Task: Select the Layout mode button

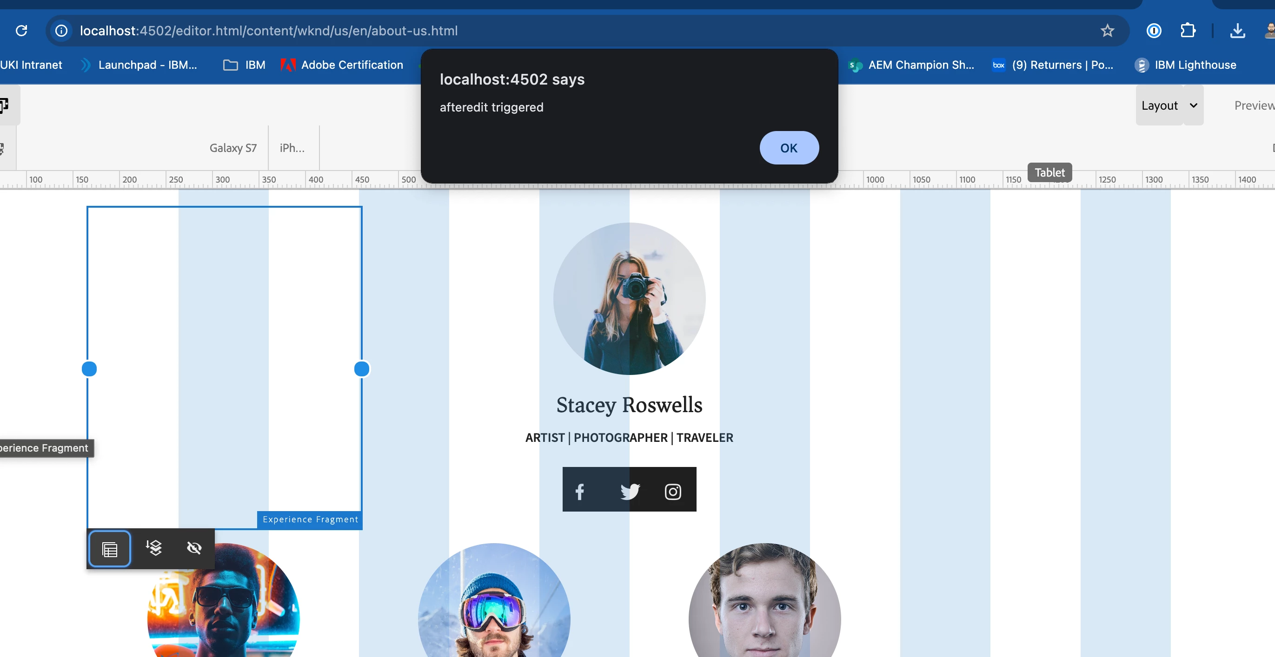Action: 1159,105
